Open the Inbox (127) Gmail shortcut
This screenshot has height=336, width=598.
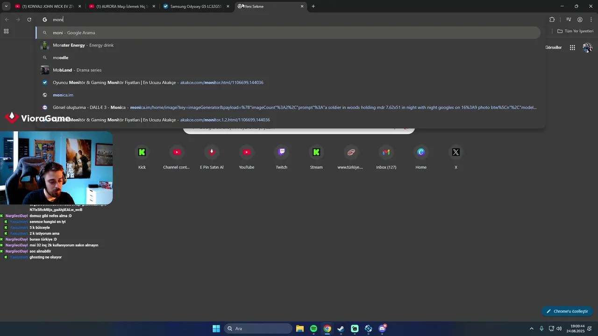(386, 158)
